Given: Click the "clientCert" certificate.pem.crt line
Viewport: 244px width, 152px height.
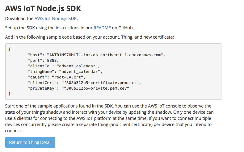Looking at the screenshot, I should coord(84,82).
